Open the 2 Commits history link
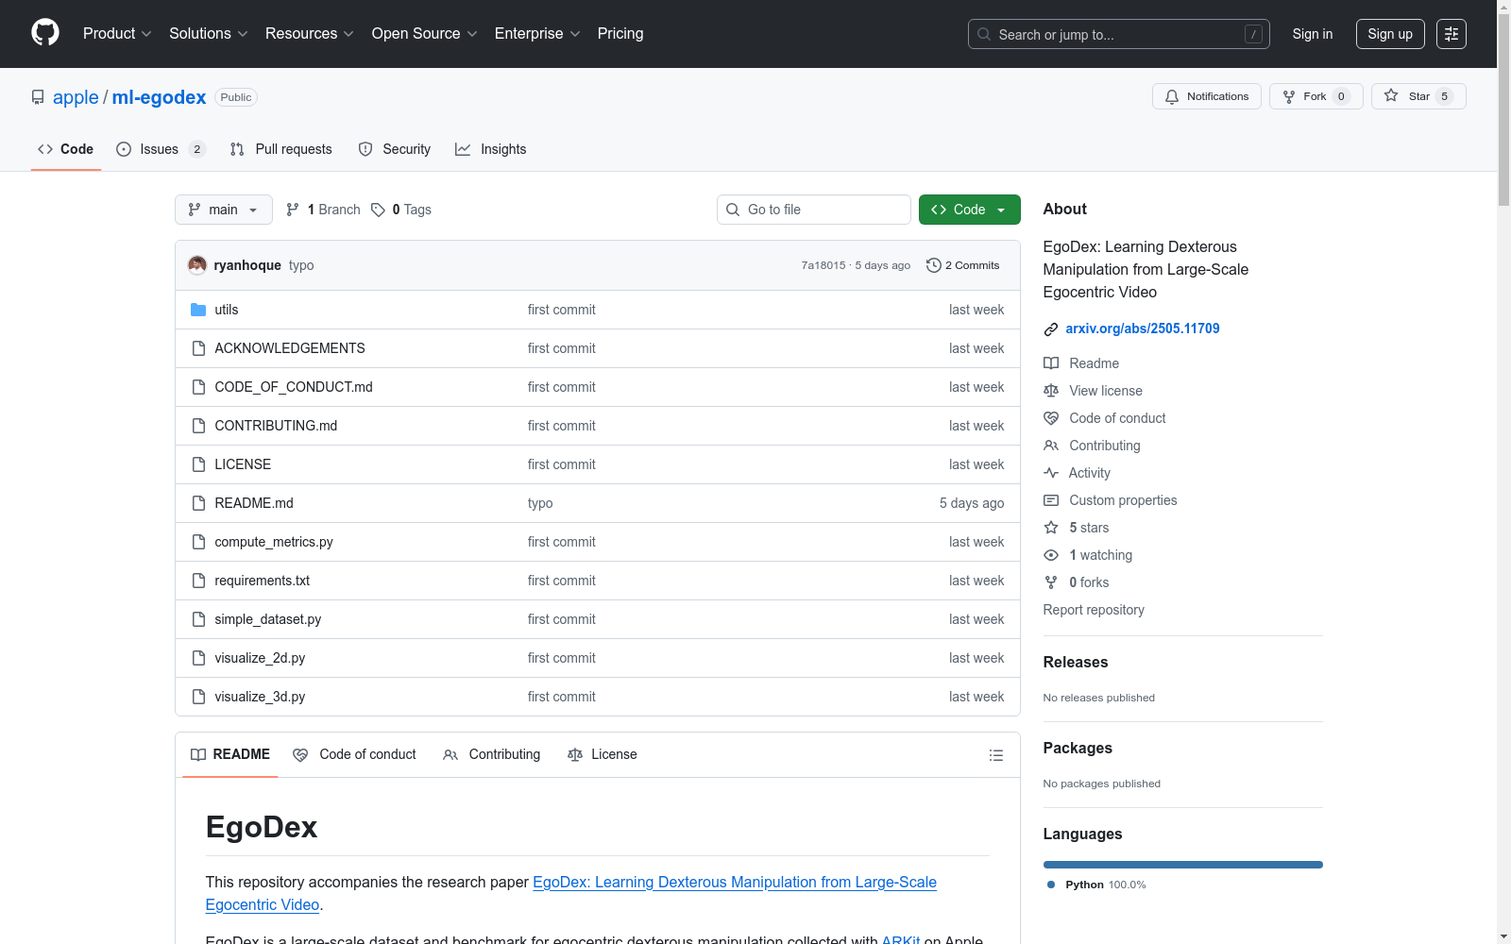 [963, 265]
